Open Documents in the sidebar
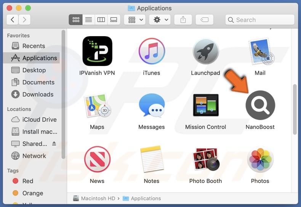 [32, 82]
